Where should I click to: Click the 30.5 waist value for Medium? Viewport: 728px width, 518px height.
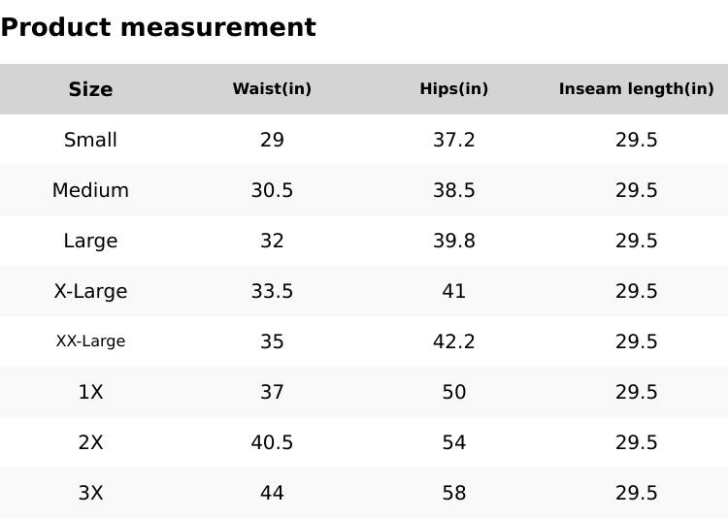point(272,190)
